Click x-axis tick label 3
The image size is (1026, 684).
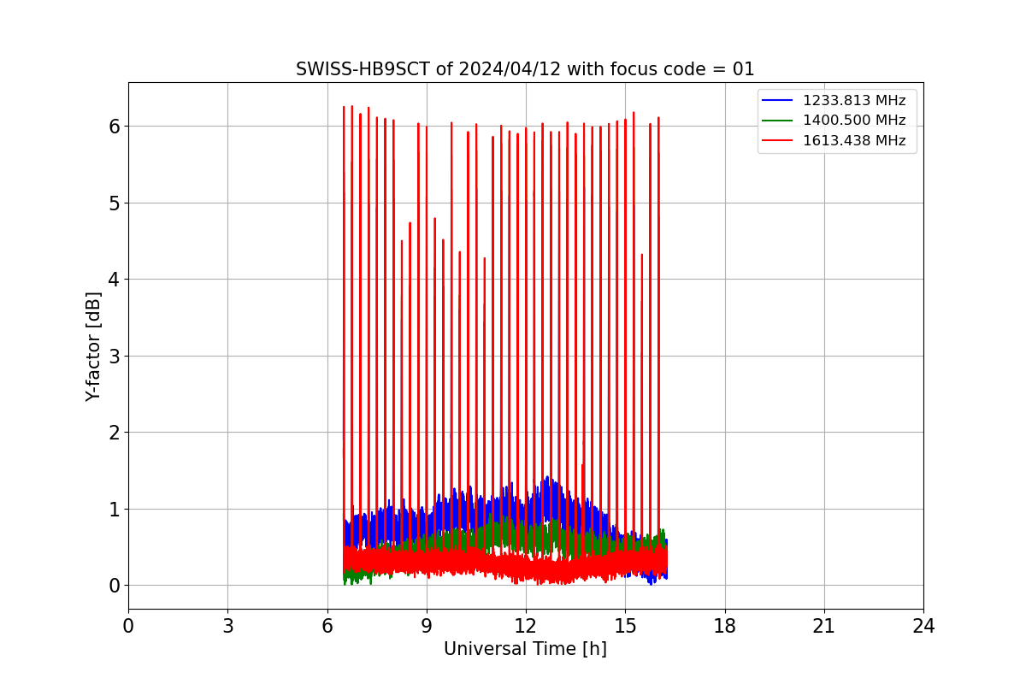coord(227,626)
